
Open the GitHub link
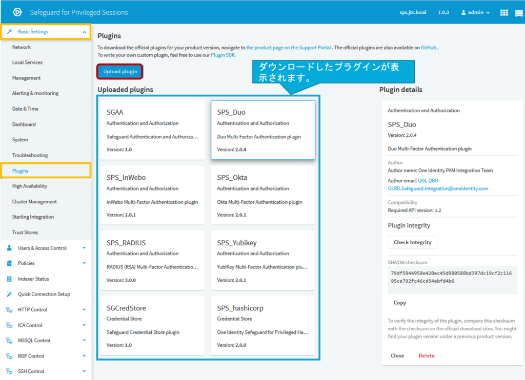(428, 48)
